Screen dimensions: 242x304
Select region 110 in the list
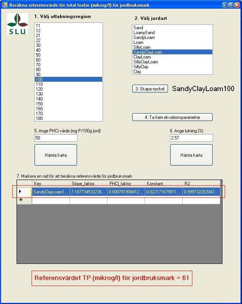68,84
